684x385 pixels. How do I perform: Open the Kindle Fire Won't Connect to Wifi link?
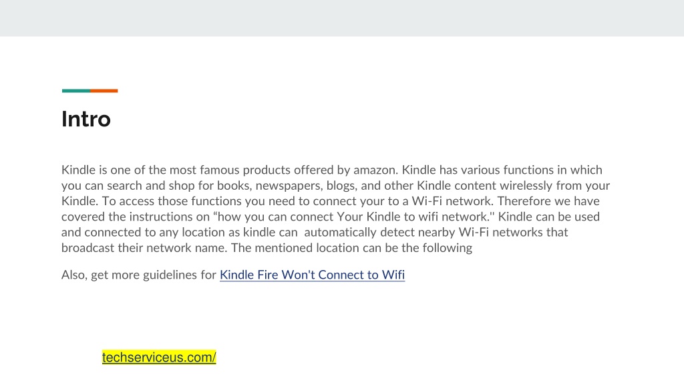point(312,275)
